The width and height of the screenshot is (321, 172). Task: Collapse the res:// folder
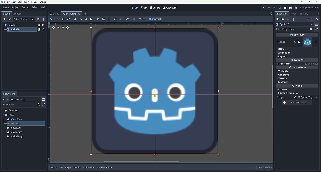(x=4, y=115)
